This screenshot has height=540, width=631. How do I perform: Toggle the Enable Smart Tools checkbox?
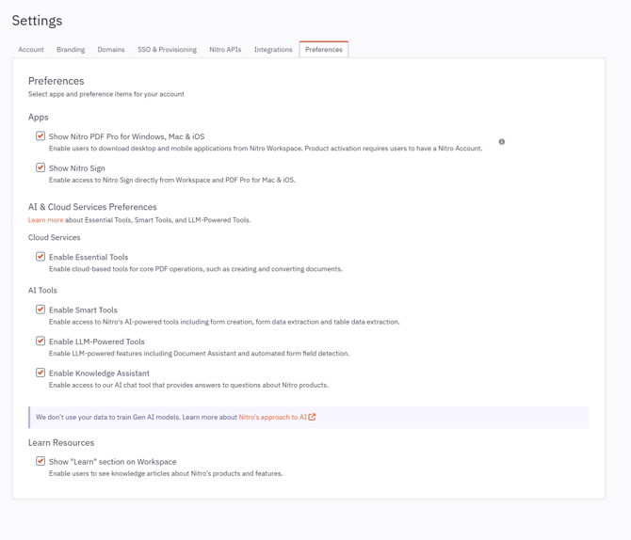click(x=40, y=310)
